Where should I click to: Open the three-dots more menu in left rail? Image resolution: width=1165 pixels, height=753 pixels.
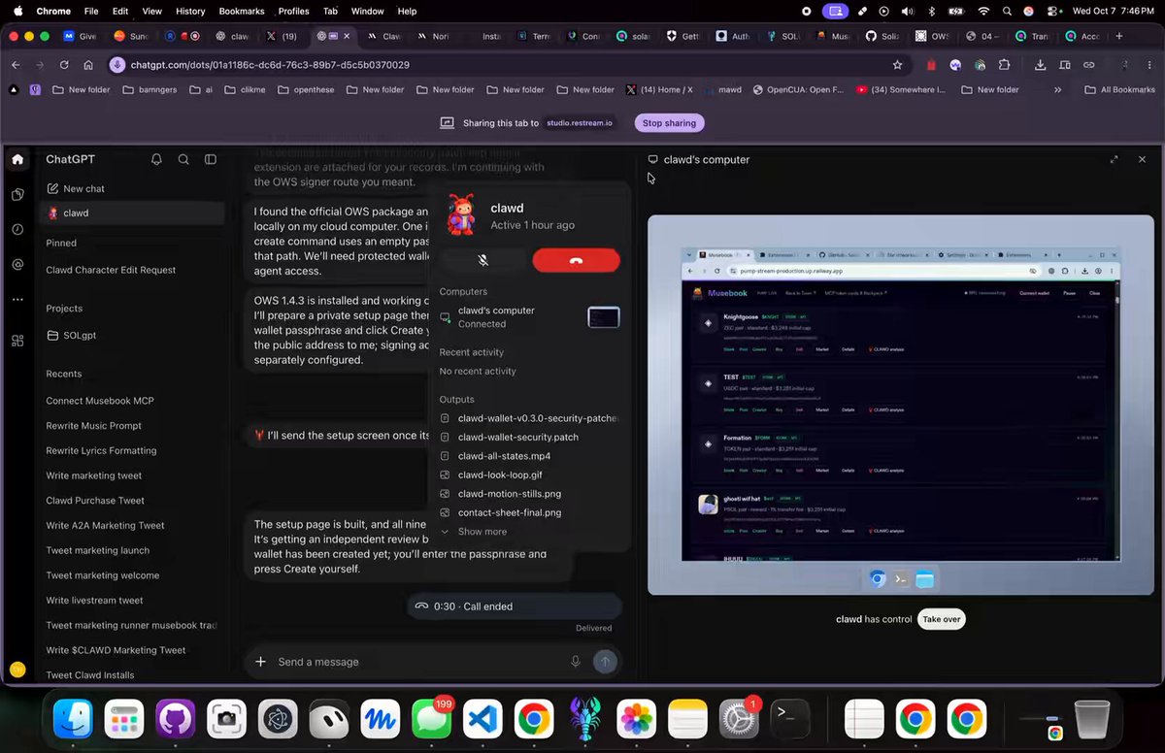coord(17,300)
